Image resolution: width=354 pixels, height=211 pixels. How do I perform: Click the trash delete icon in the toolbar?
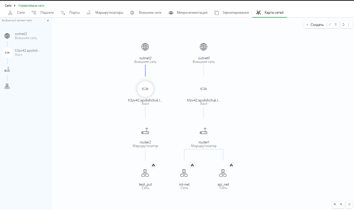336,25
